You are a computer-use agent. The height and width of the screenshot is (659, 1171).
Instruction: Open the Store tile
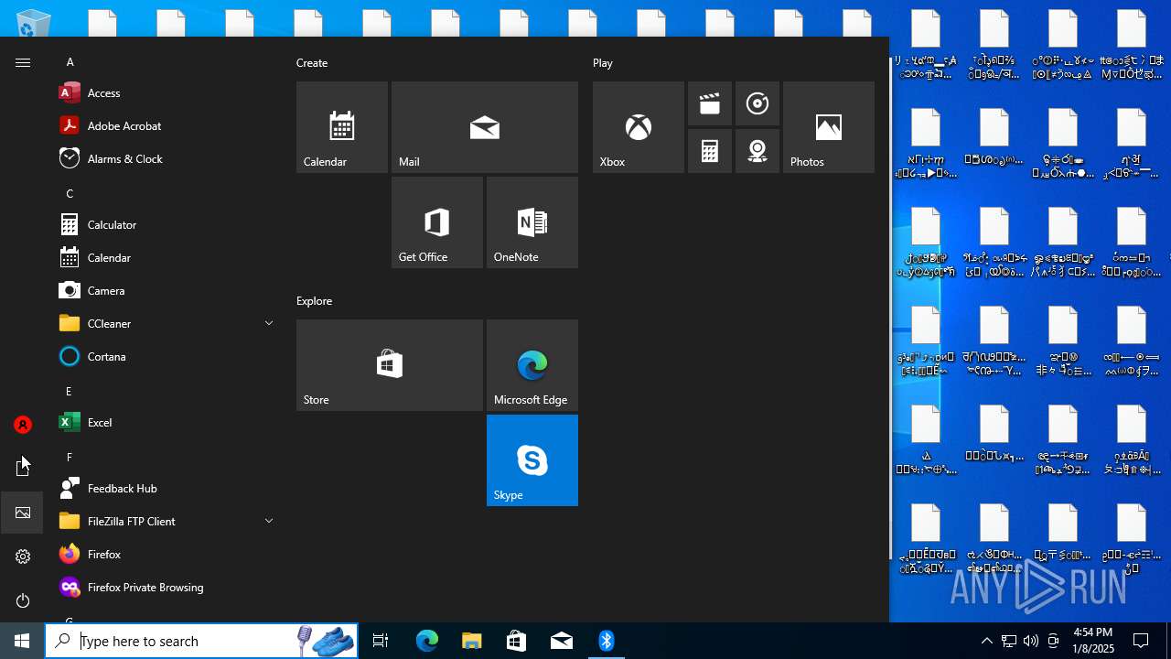click(x=390, y=365)
